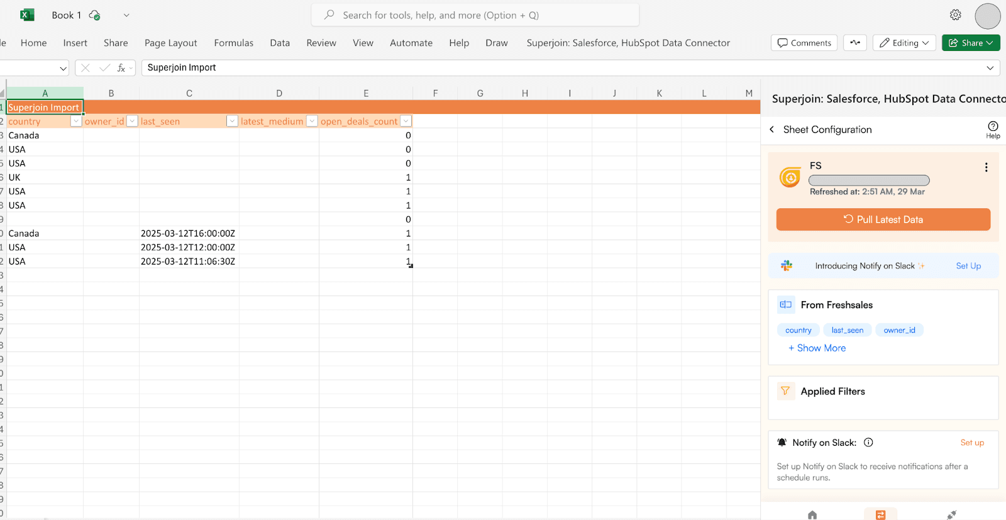Open the latest_medium column filter dropdown
Viewport: 1006px width, 520px height.
pyautogui.click(x=312, y=121)
